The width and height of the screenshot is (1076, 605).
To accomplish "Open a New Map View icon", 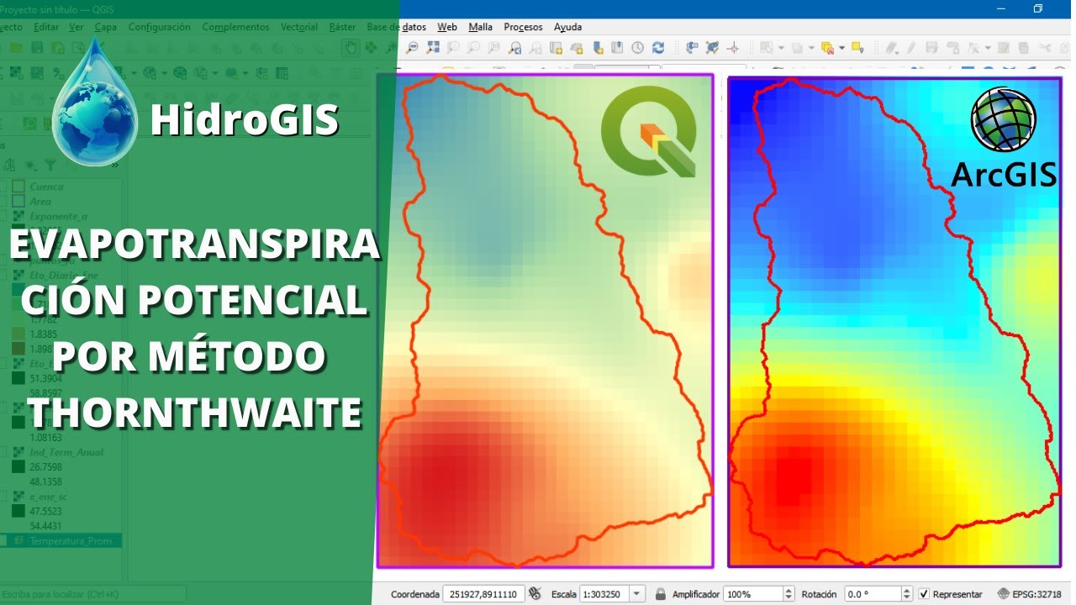I will point(556,48).
